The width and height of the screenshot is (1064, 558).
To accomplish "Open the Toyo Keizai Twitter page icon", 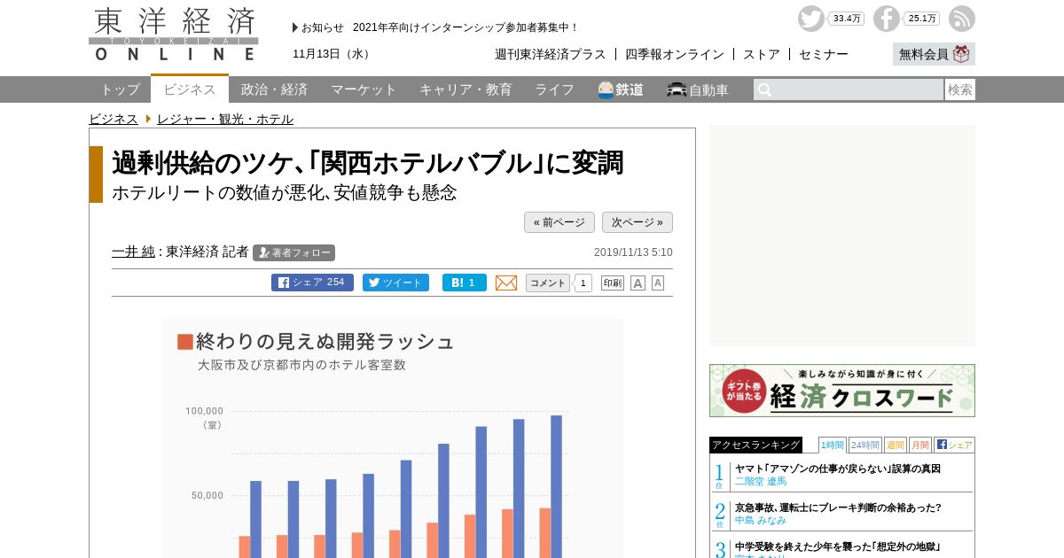I will pyautogui.click(x=811, y=19).
